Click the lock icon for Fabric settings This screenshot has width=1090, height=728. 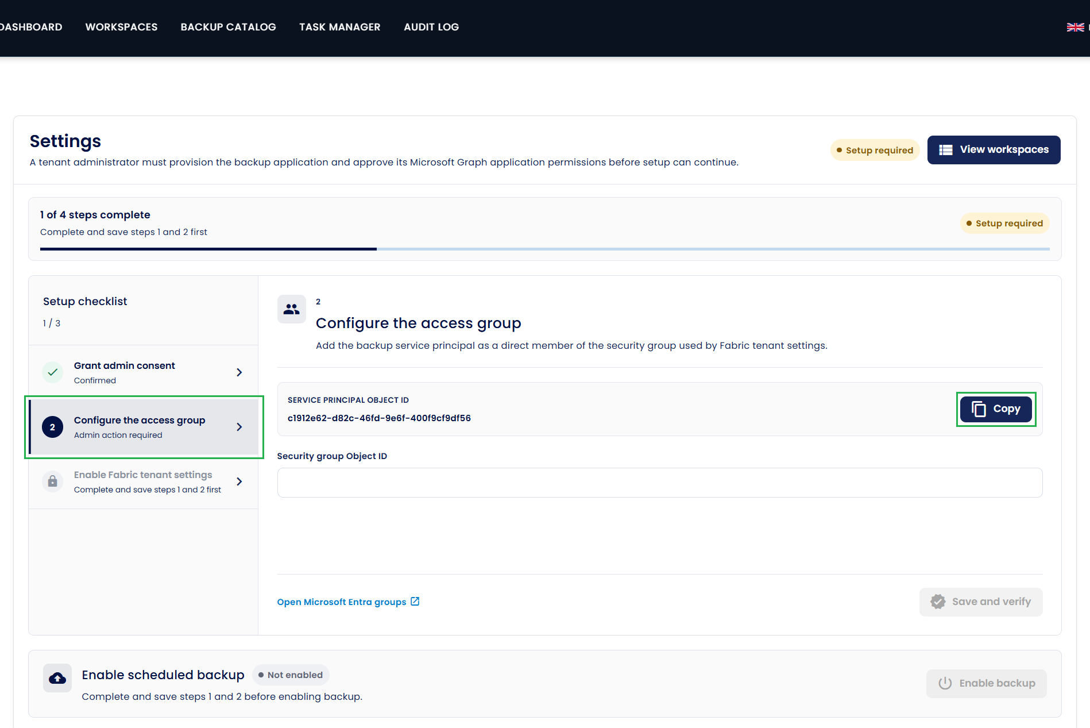pos(53,482)
